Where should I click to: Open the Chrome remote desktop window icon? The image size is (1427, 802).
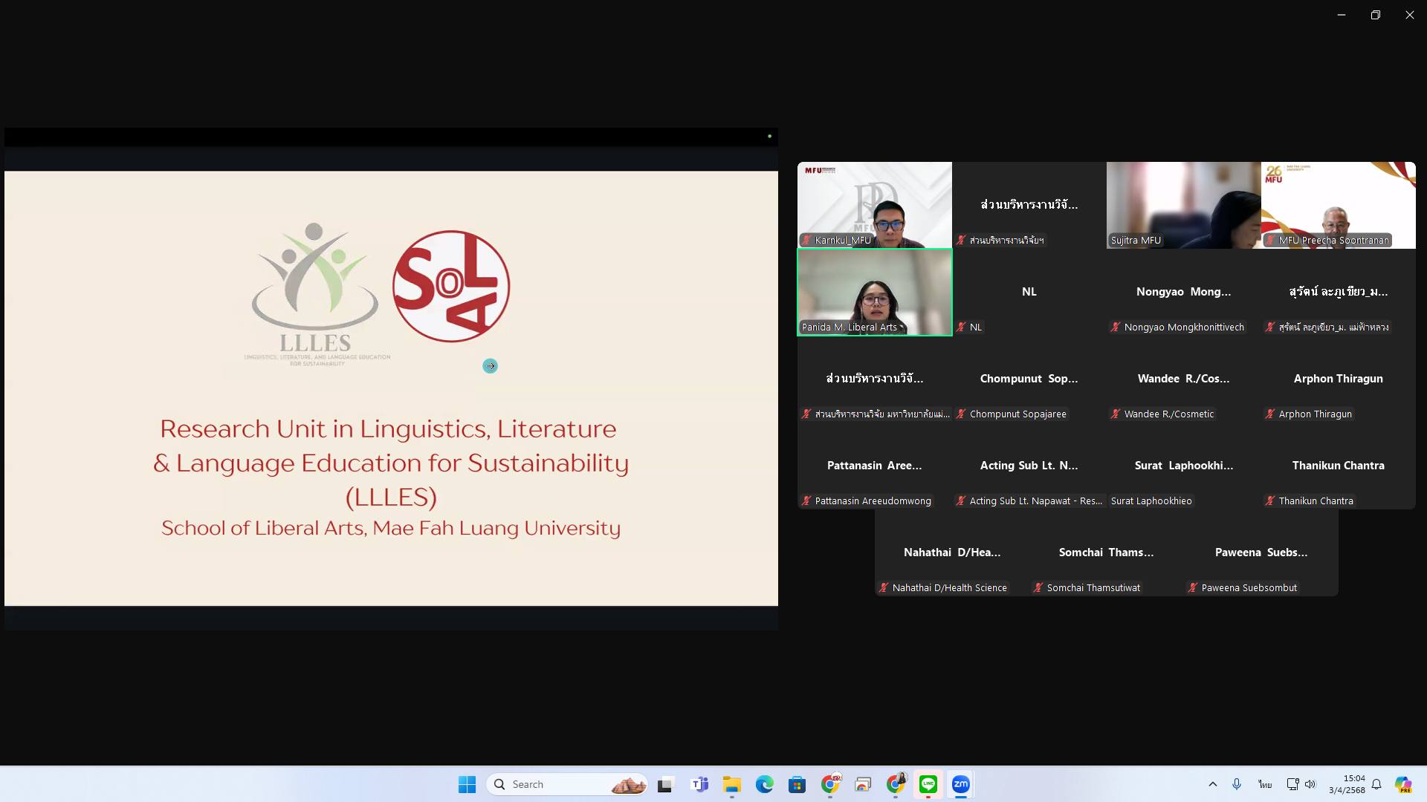[863, 784]
